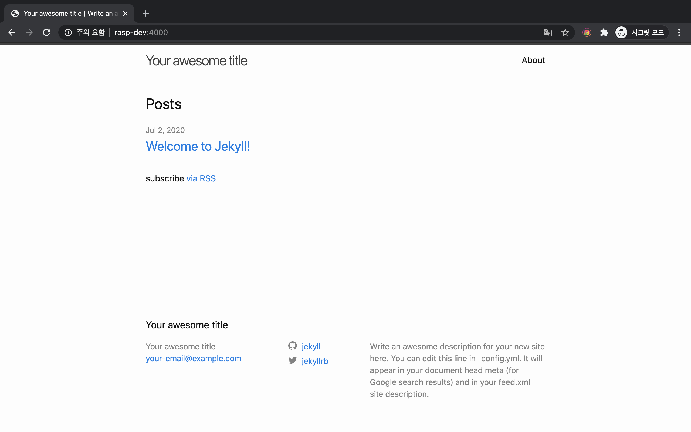Open the Welcome to Jekyll! post
Image resolution: width=691 pixels, height=432 pixels.
[x=198, y=146]
